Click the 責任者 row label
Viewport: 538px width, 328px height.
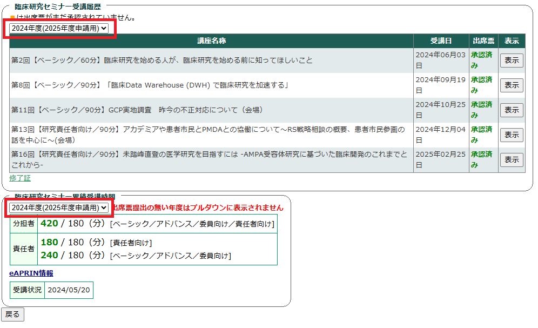pos(24,249)
